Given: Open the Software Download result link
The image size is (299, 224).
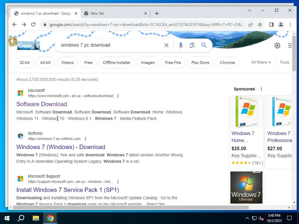Looking at the screenshot, I should coord(41,104).
